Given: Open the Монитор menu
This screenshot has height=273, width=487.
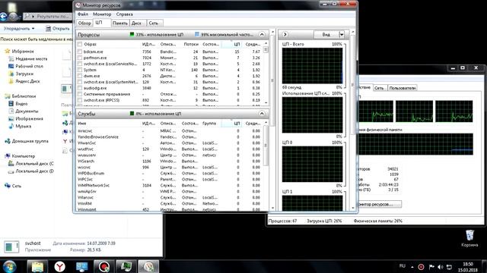Looking at the screenshot, I should (x=102, y=14).
